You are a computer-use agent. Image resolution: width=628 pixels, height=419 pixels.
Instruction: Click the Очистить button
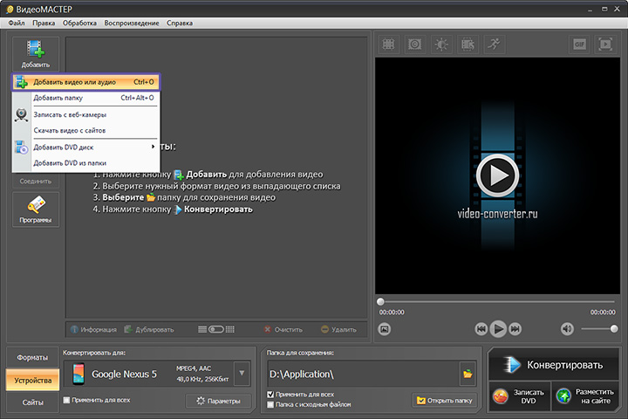coord(283,330)
